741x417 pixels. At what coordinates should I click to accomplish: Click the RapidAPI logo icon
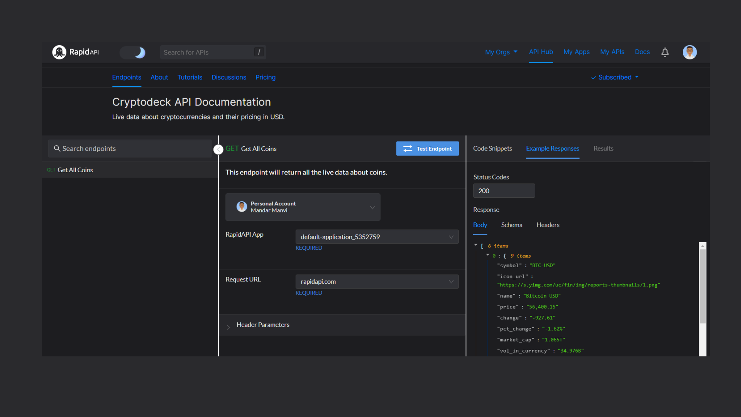[x=59, y=52]
